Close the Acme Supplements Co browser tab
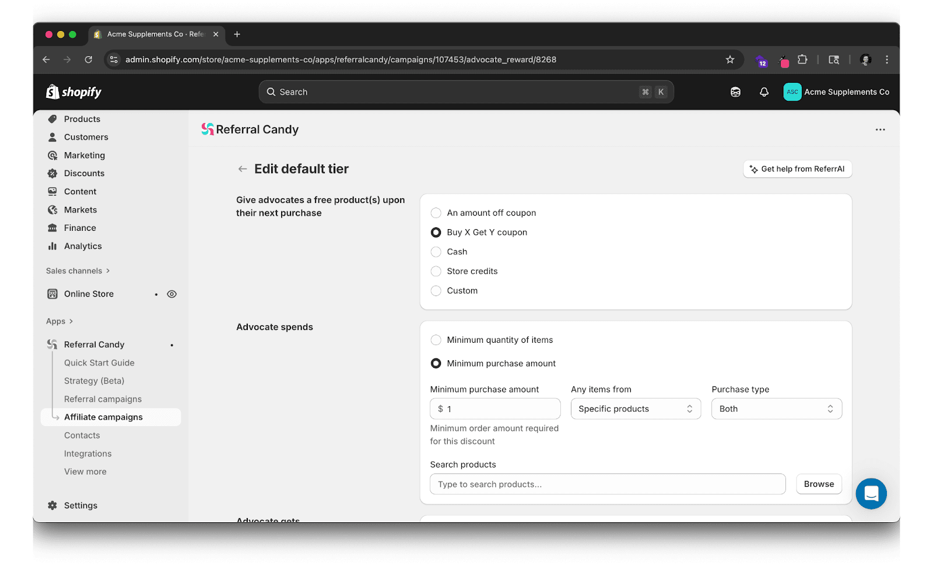933x566 pixels. [x=216, y=34]
